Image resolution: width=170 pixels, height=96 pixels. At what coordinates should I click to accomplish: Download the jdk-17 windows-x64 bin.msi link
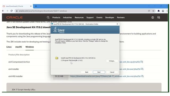point(102,76)
